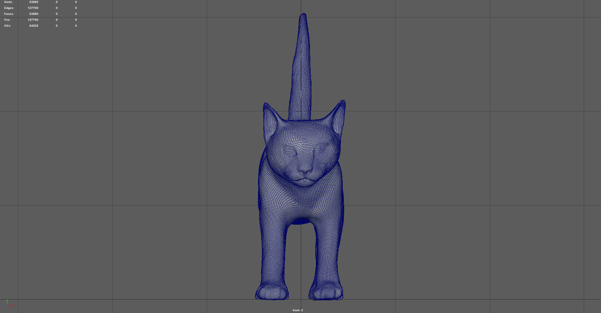Click the "front -Z" camera label
Viewport: 601px width, 313px height.
click(298, 310)
